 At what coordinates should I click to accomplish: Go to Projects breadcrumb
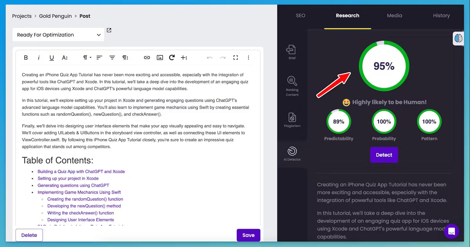(22, 16)
